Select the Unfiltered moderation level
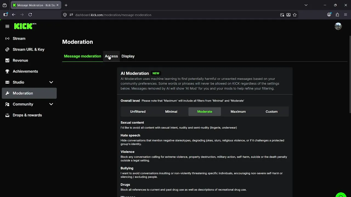351x197 pixels. click(138, 112)
